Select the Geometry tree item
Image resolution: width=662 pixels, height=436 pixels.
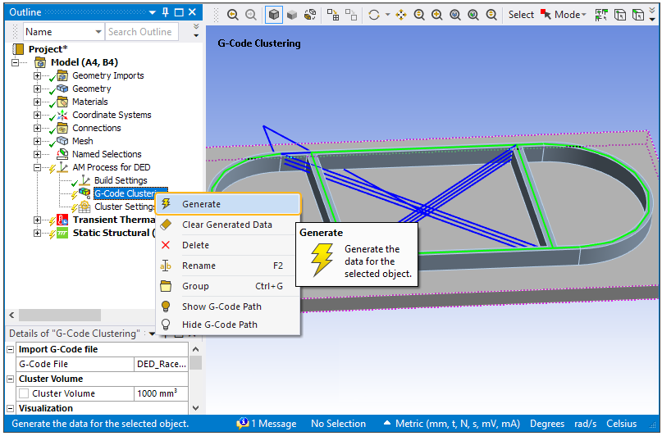(x=92, y=89)
